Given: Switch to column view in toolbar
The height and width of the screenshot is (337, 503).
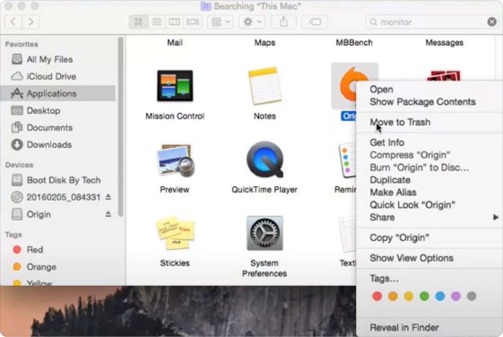Looking at the screenshot, I should [x=174, y=22].
